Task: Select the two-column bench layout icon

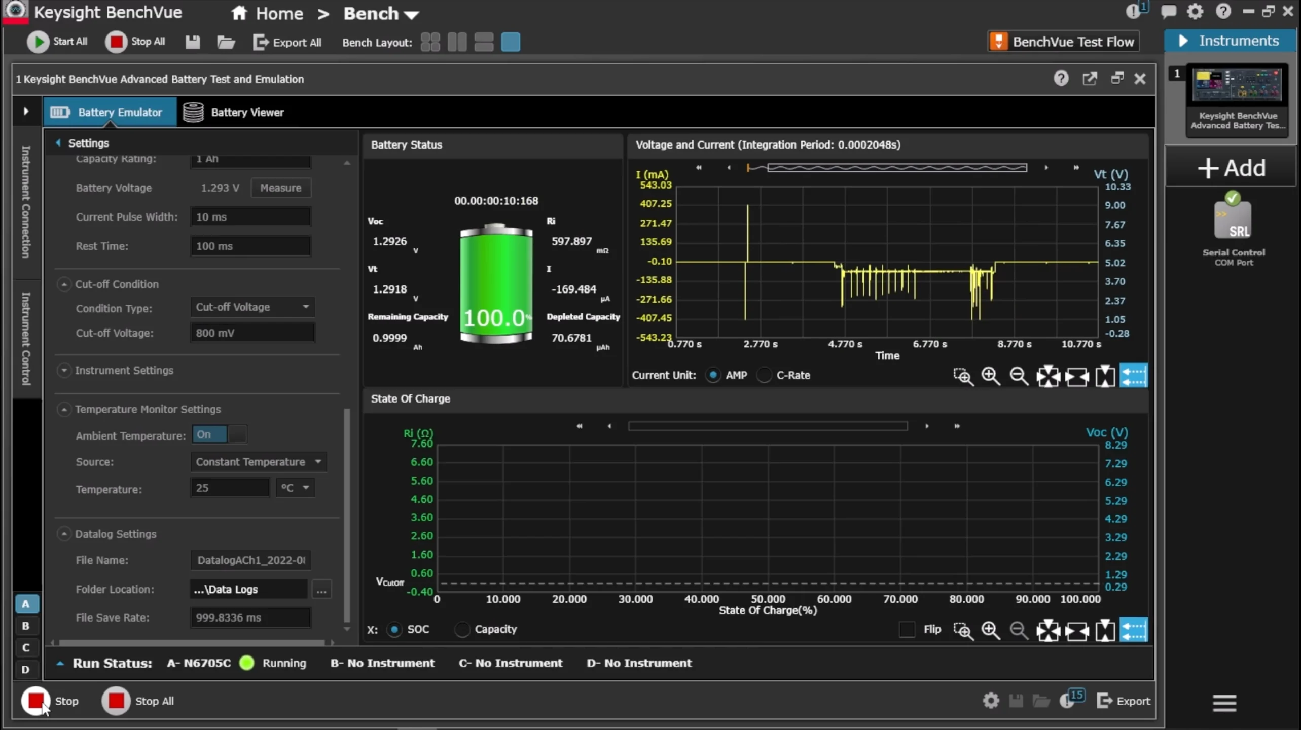Action: pos(457,42)
